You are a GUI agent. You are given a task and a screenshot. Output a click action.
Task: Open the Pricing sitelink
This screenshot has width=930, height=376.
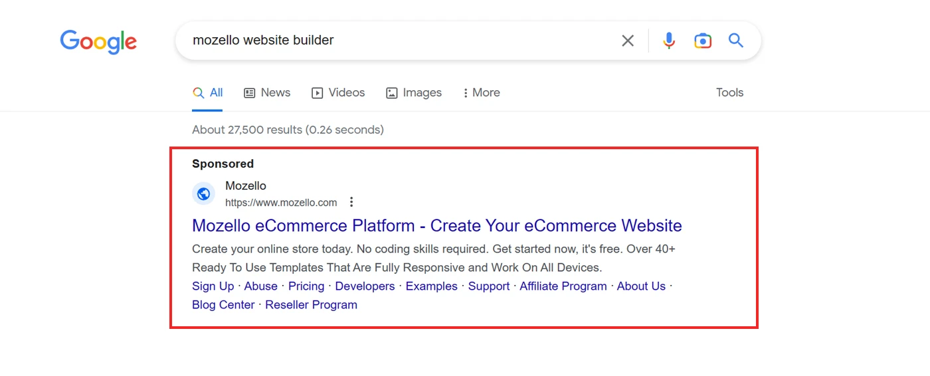(x=306, y=286)
